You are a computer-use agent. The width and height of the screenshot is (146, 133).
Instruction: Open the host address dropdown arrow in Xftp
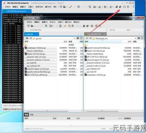pyautogui.click(x=107, y=30)
